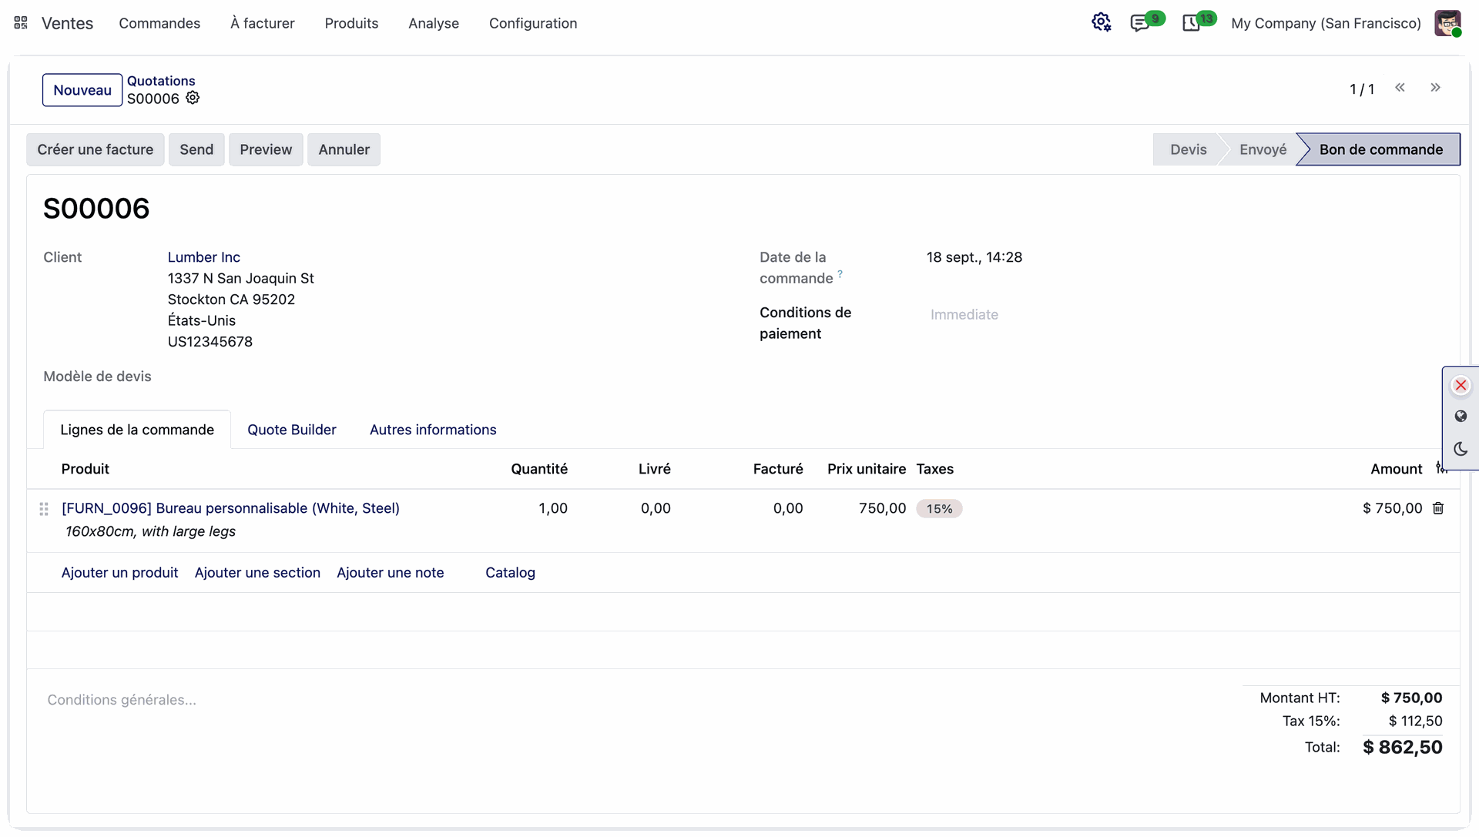
Task: Switch to the Quote Builder tab
Action: tap(292, 430)
